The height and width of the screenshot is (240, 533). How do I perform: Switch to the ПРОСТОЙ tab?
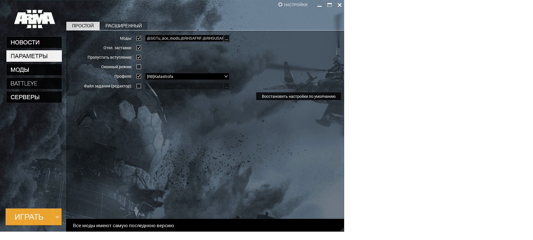point(83,26)
